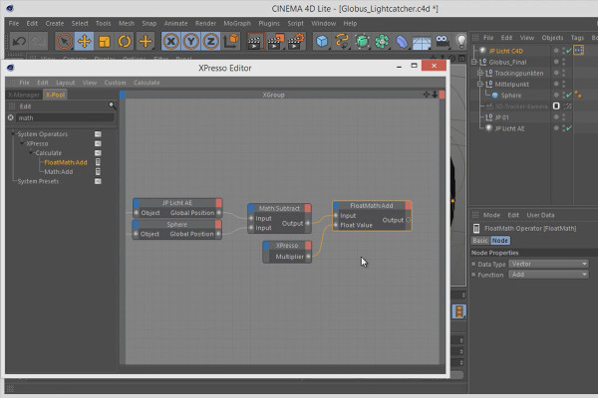Screen dimensions: 598x398
Task: Click the JP Licht AE node red outputs corner
Action: (x=218, y=203)
